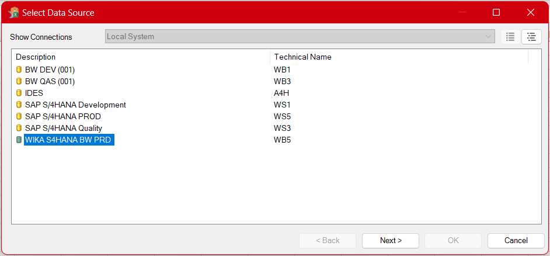This screenshot has width=550, height=256.
Task: Click the BW DEV (001) database icon
Action: [19, 70]
